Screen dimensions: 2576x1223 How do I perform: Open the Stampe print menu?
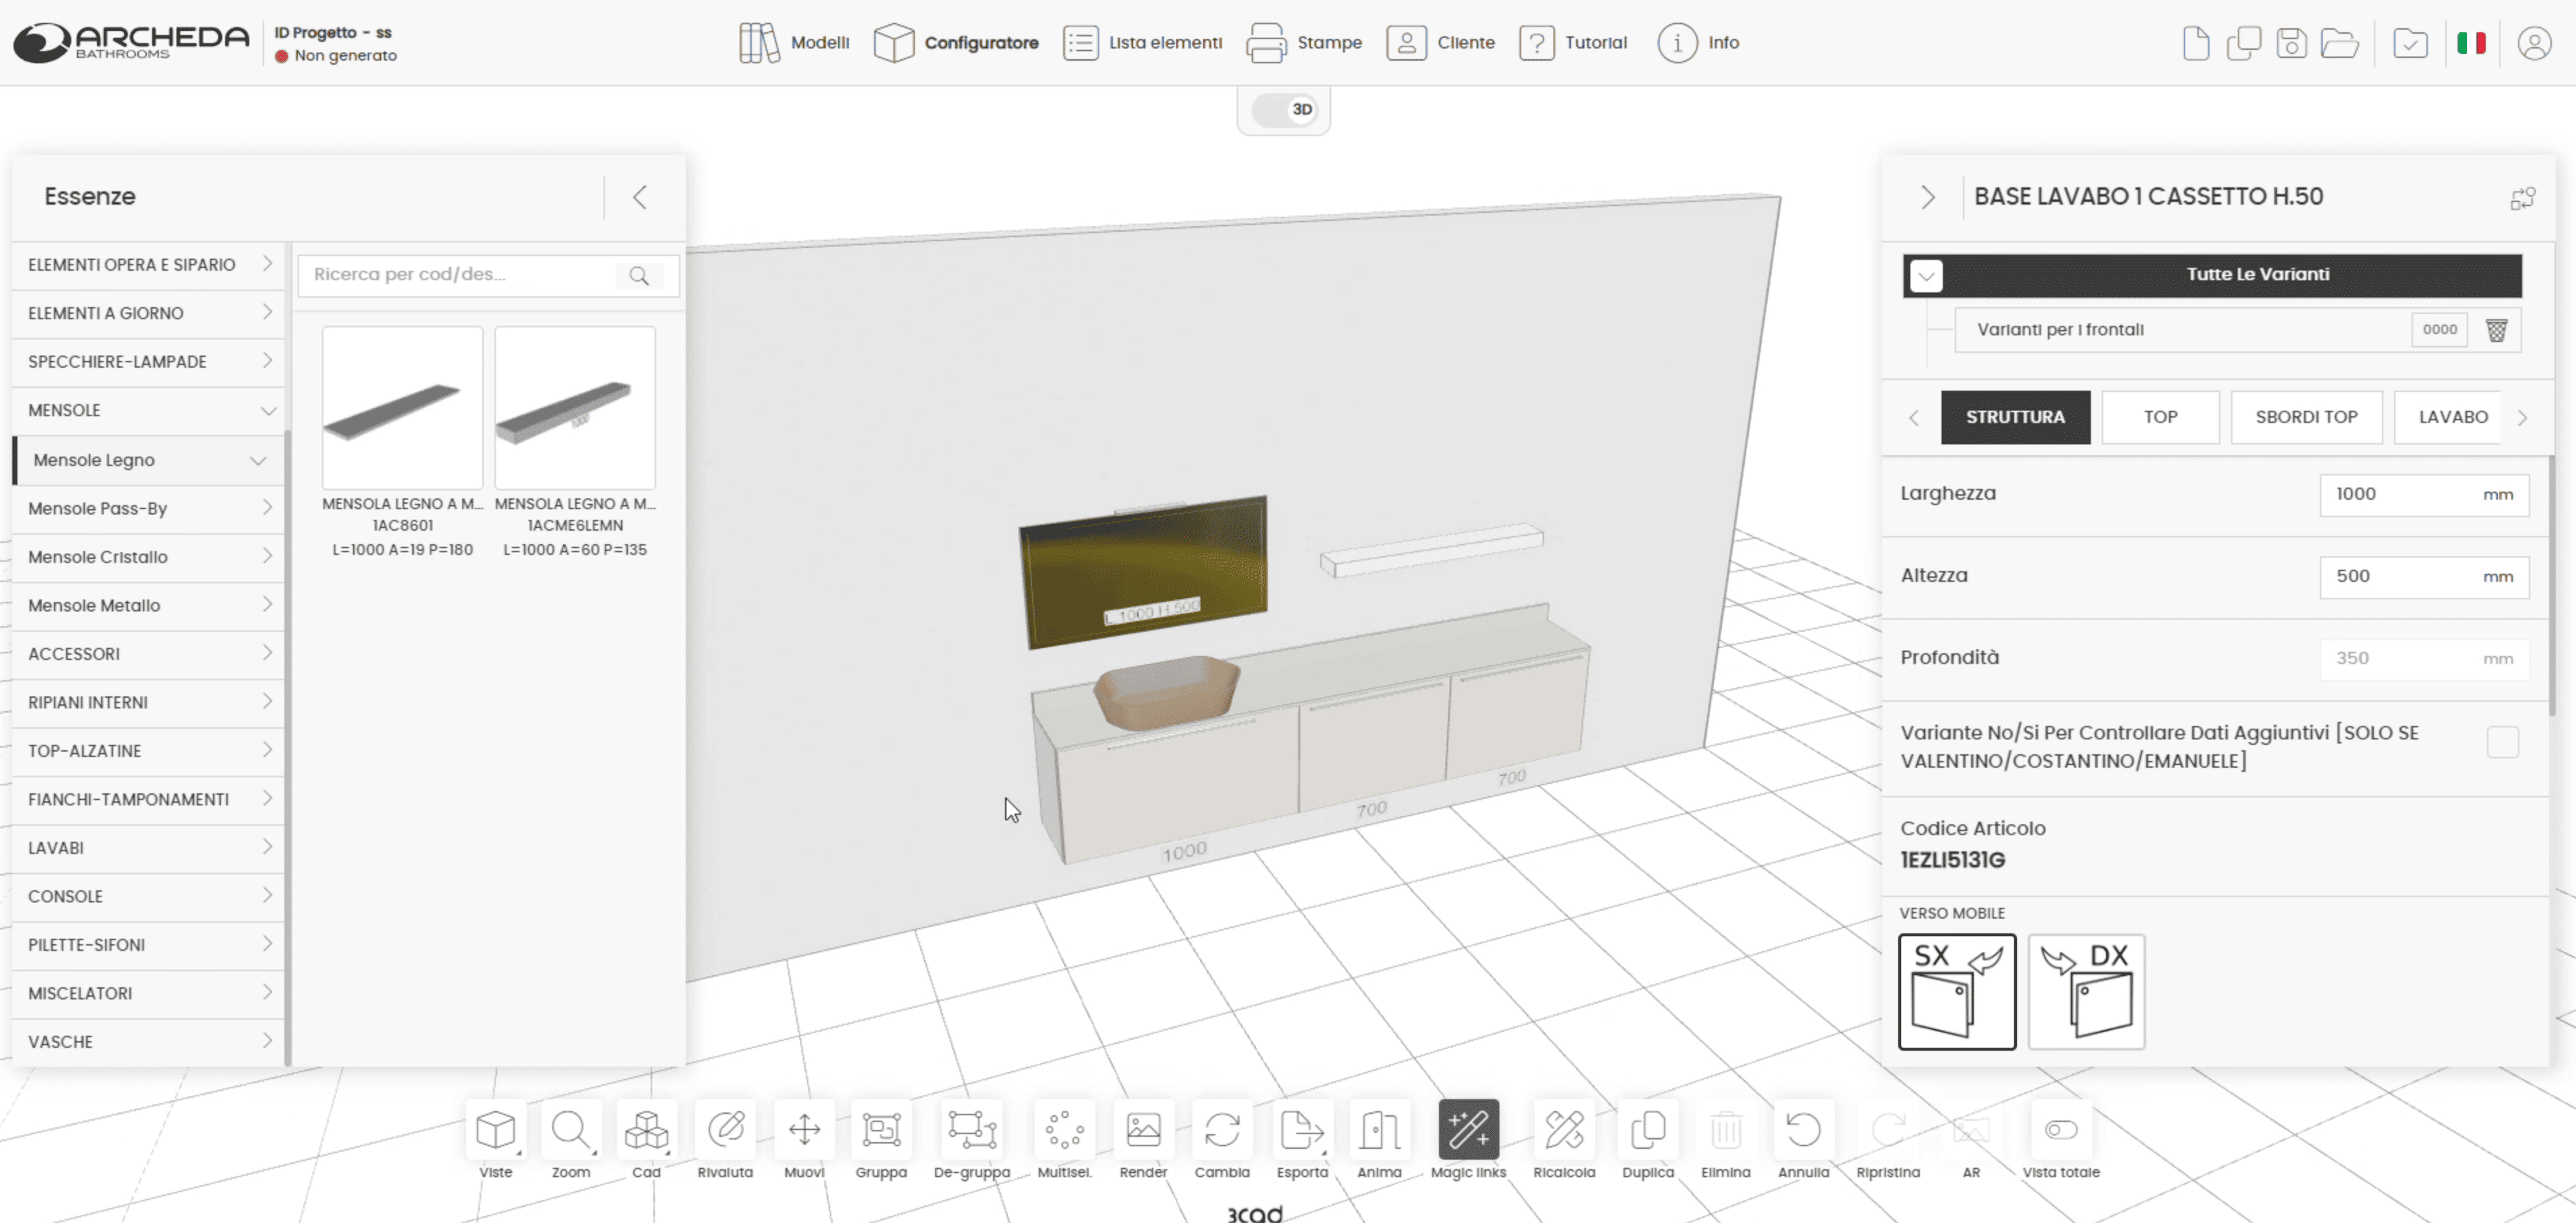pos(1304,43)
